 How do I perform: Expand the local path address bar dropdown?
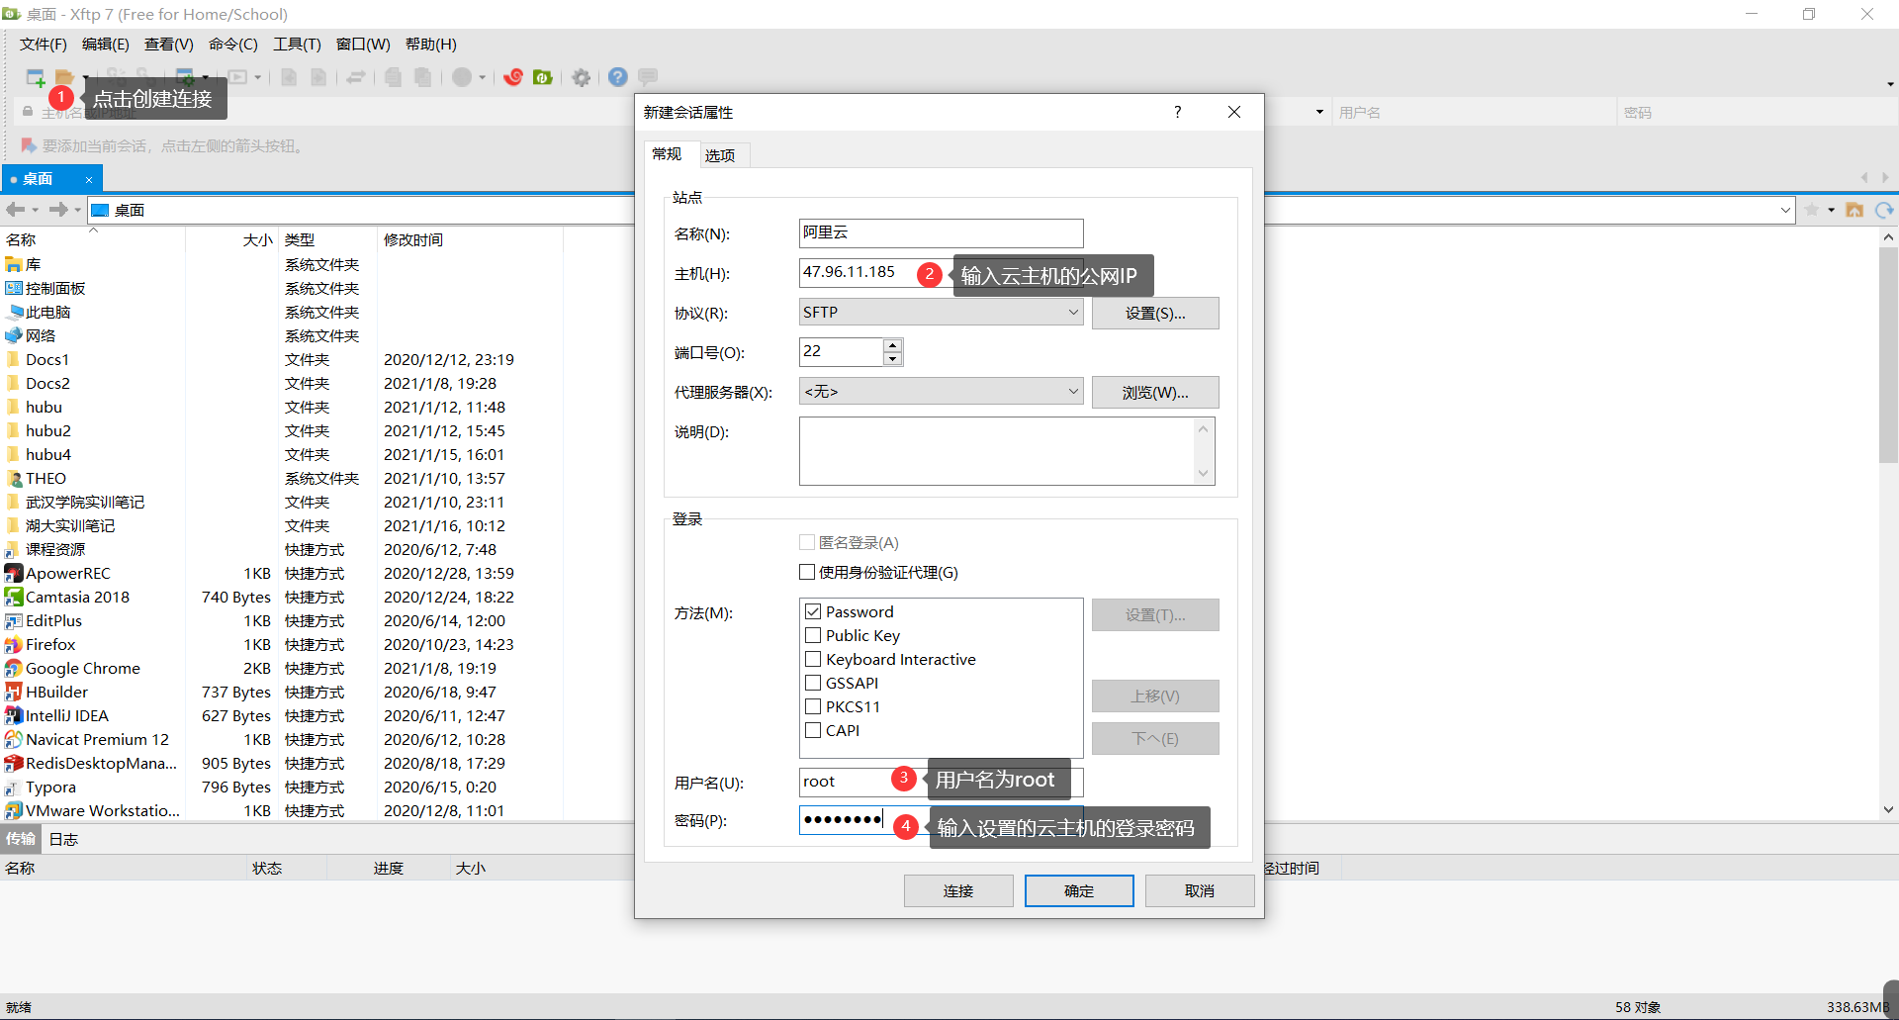[1785, 210]
